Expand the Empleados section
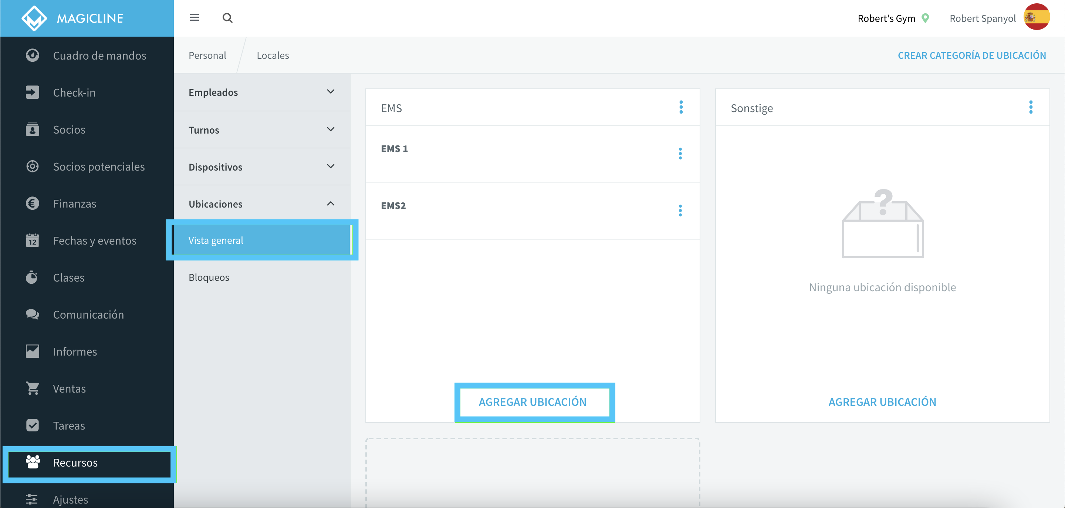Viewport: 1065px width, 508px height. click(262, 92)
